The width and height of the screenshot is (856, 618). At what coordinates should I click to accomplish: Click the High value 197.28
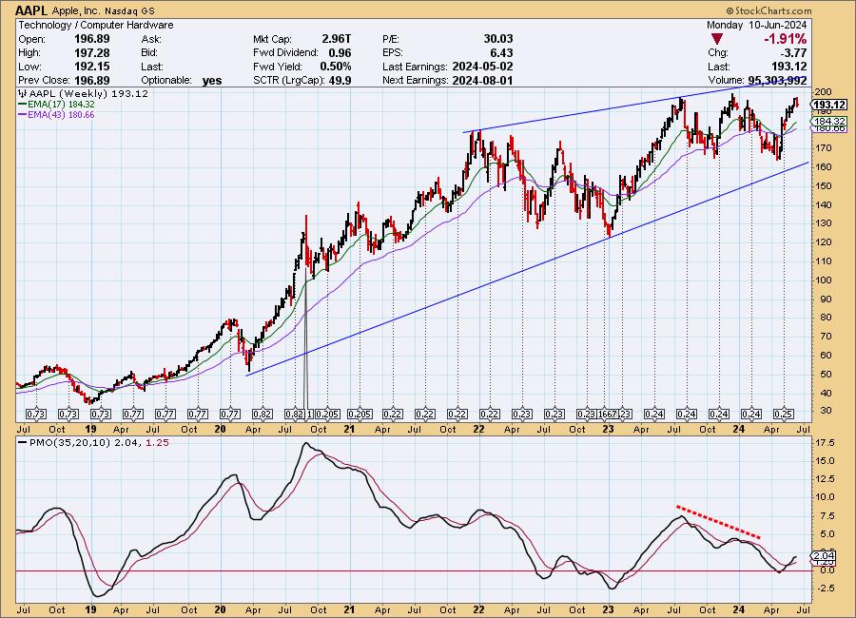91,53
